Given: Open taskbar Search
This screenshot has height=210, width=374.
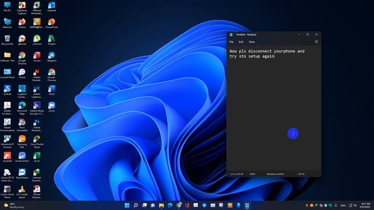Looking at the screenshot, I should (x=136, y=205).
